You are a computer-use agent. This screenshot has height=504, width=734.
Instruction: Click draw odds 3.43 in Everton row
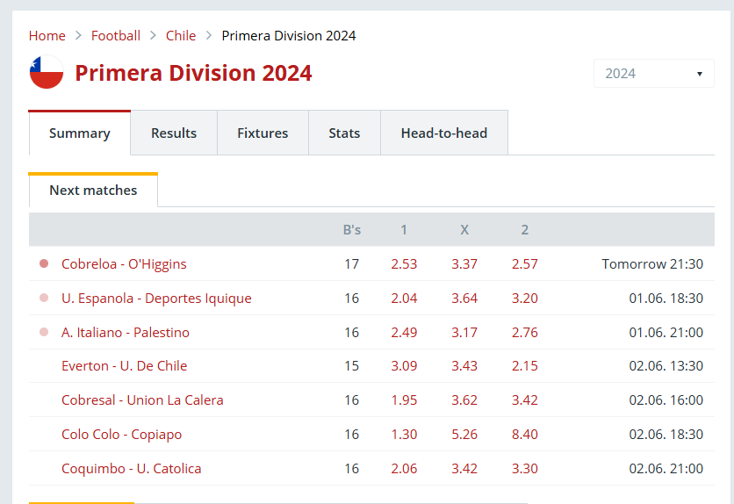(464, 365)
